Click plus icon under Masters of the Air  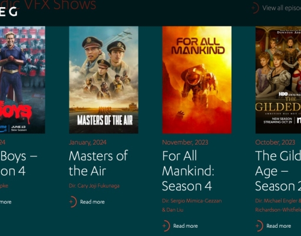pos(73,202)
